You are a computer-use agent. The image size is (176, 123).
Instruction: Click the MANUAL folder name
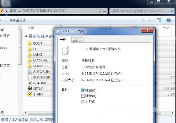tap(40, 60)
